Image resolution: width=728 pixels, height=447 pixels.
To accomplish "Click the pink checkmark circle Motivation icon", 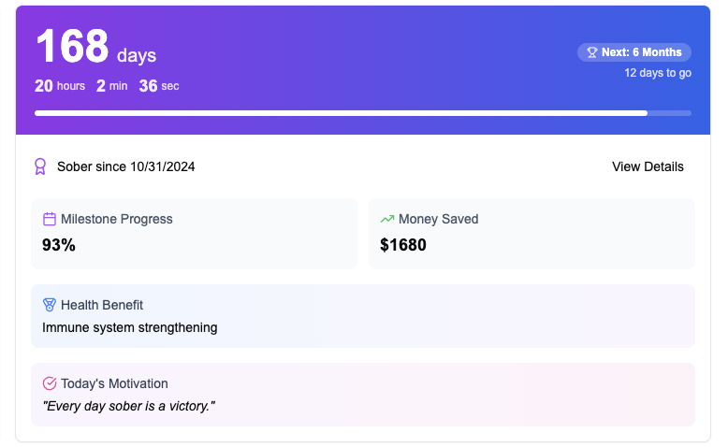I will [50, 383].
